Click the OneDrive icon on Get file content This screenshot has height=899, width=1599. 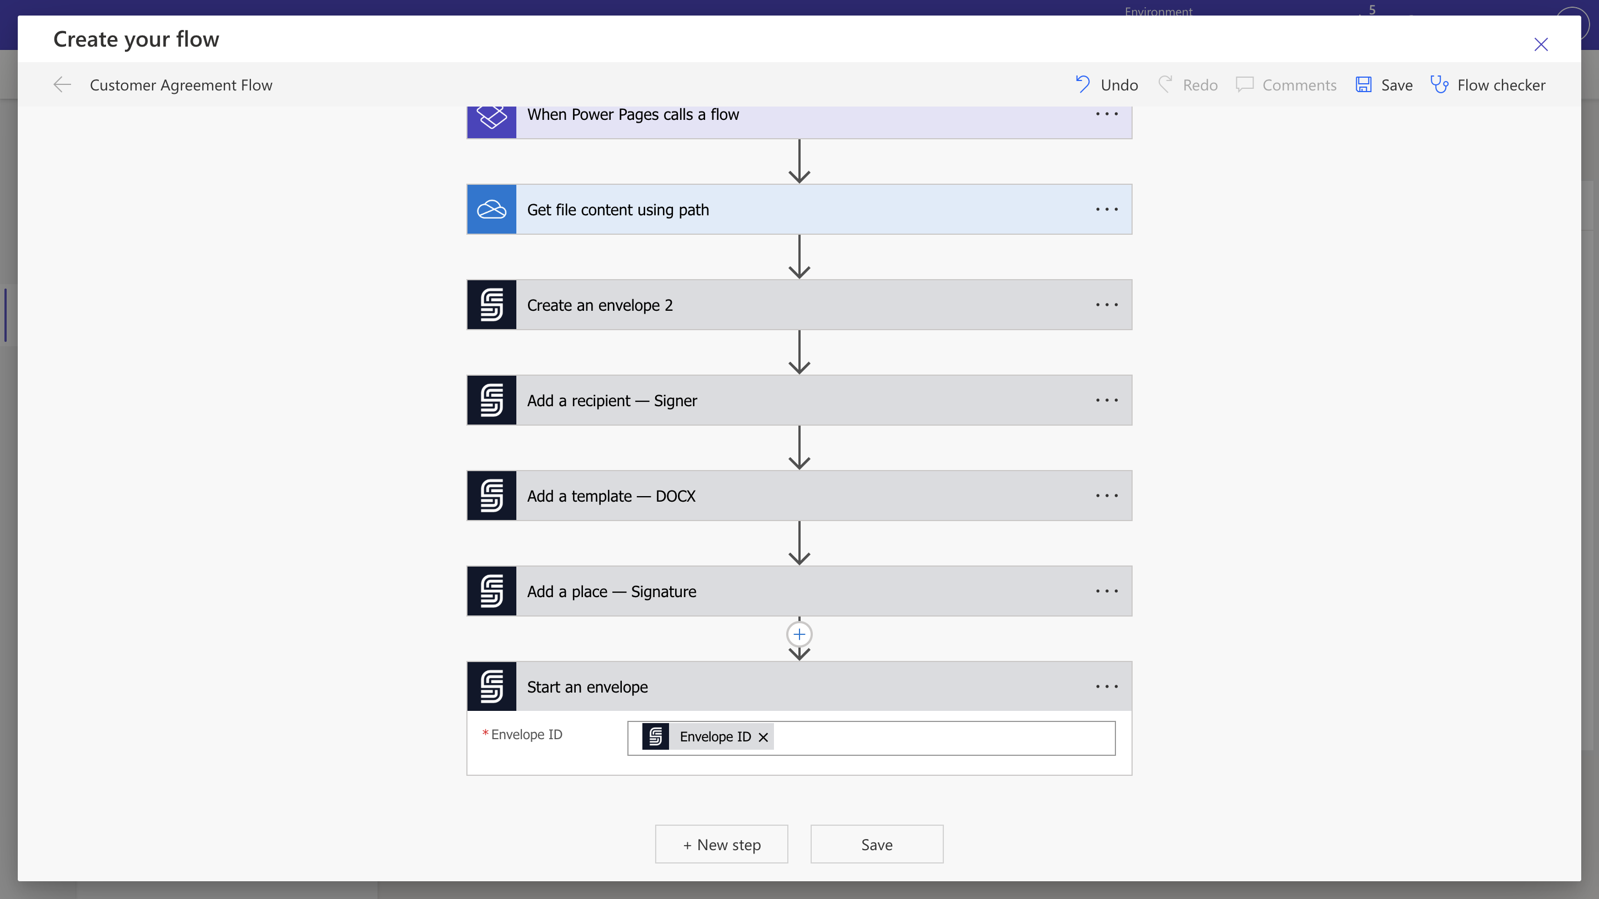(491, 210)
